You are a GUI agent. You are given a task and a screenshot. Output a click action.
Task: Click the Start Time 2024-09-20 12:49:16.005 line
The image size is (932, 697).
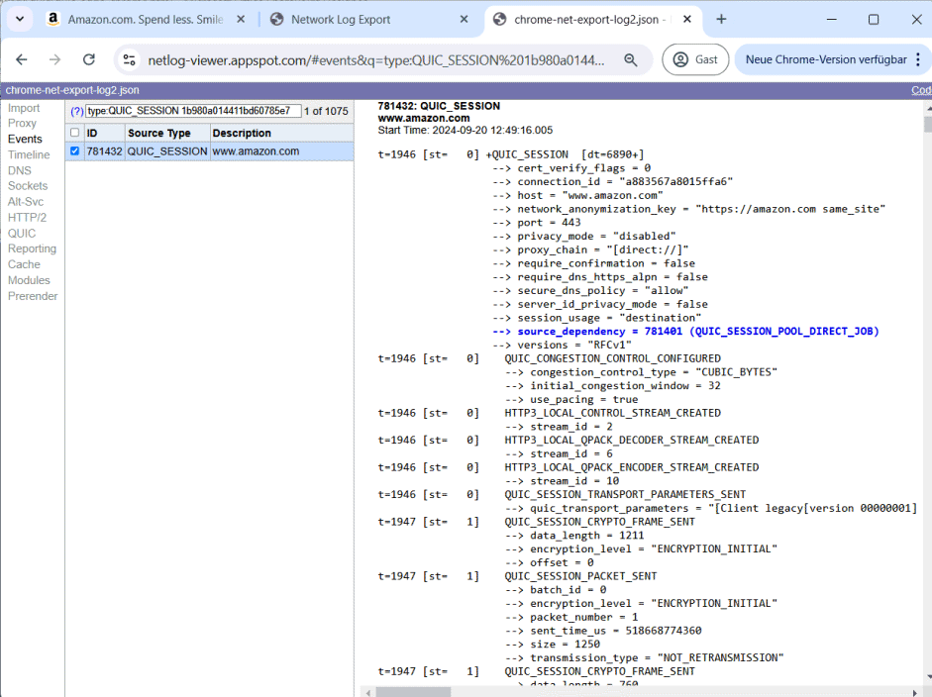465,130
